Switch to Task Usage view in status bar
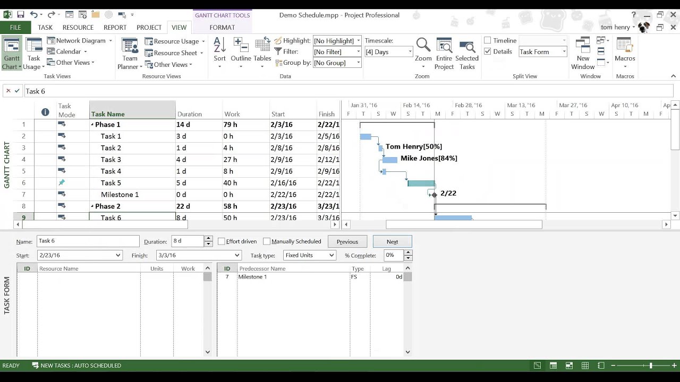The image size is (680, 382). pyautogui.click(x=553, y=366)
